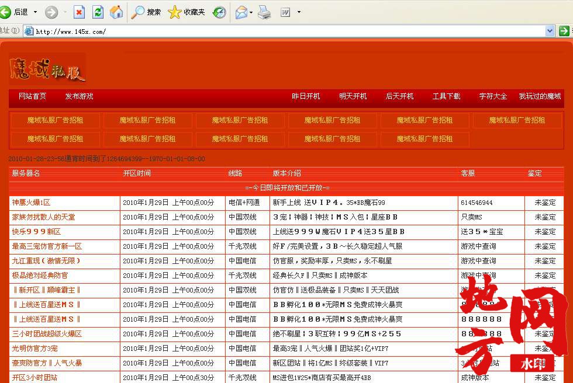
Task: Click 千兆双线 in the 极品绝对经典防官 row
Action: pos(242,276)
